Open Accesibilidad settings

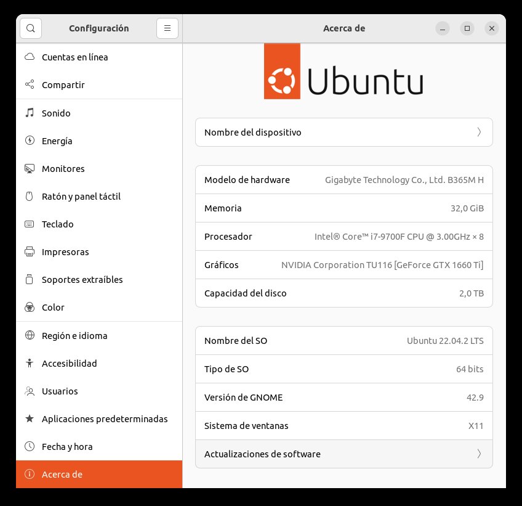(69, 364)
